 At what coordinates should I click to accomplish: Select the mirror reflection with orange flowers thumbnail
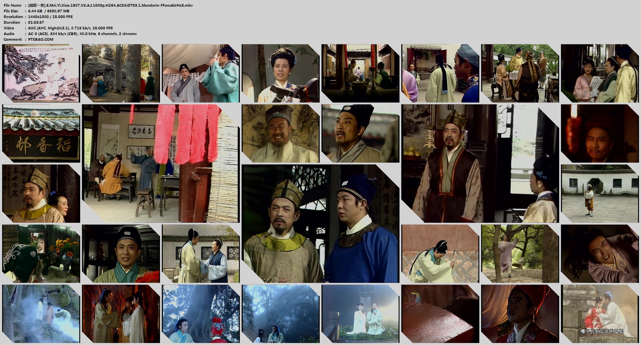pyautogui.click(x=41, y=253)
